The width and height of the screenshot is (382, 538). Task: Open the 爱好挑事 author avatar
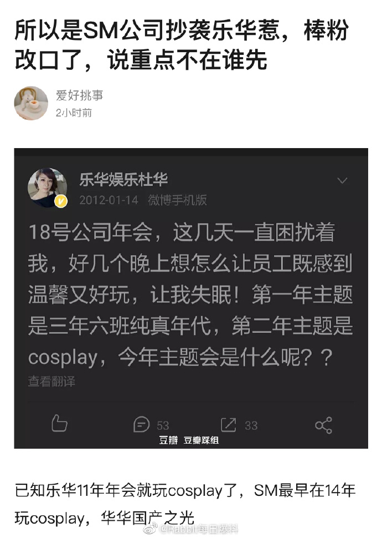click(31, 103)
